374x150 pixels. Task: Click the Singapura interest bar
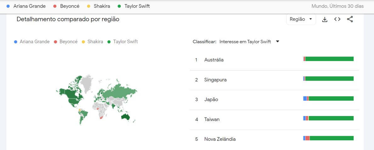click(328, 79)
